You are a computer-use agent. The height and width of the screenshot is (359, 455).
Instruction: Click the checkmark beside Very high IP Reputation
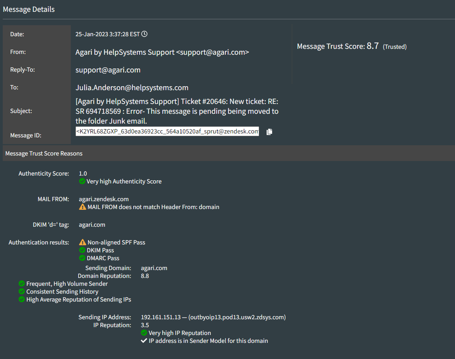coord(144,333)
